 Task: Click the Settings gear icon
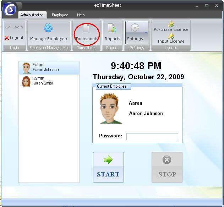coord(135,28)
